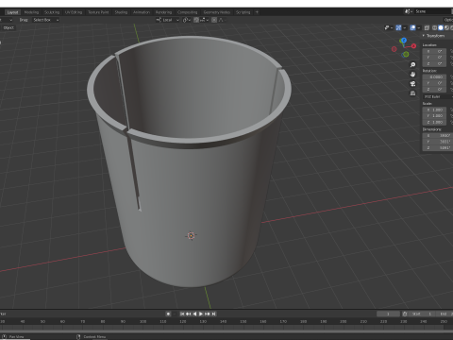Collapse the Transform panel
Image resolution: width=453 pixels, height=340 pixels.
(424, 36)
